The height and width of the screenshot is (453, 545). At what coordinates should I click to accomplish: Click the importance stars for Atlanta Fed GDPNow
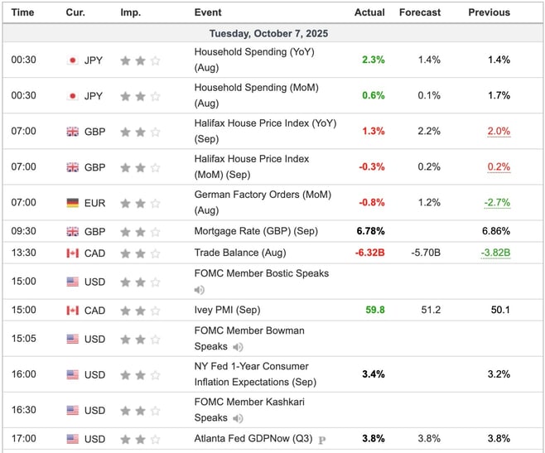[140, 439]
